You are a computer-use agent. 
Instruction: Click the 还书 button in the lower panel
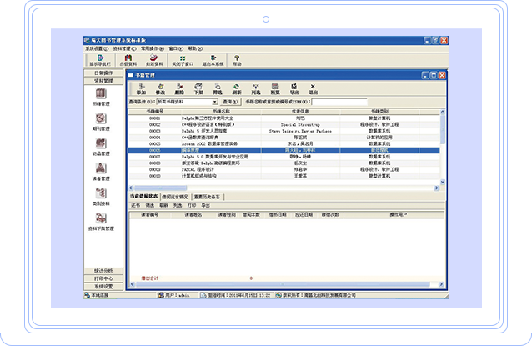[136, 204]
